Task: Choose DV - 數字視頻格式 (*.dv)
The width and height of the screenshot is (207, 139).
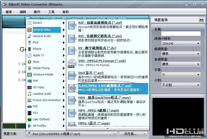Action: pos(97,48)
